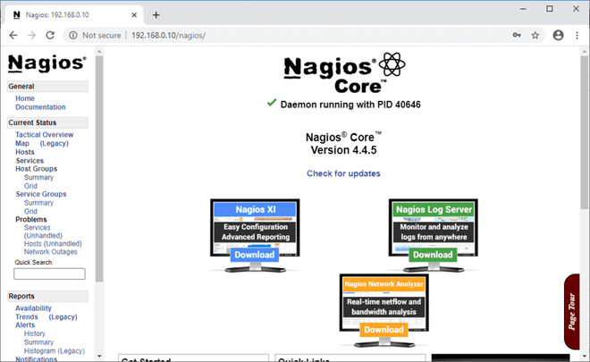Click the Nagios logo in sidebar
The height and width of the screenshot is (362, 590).
tap(47, 63)
